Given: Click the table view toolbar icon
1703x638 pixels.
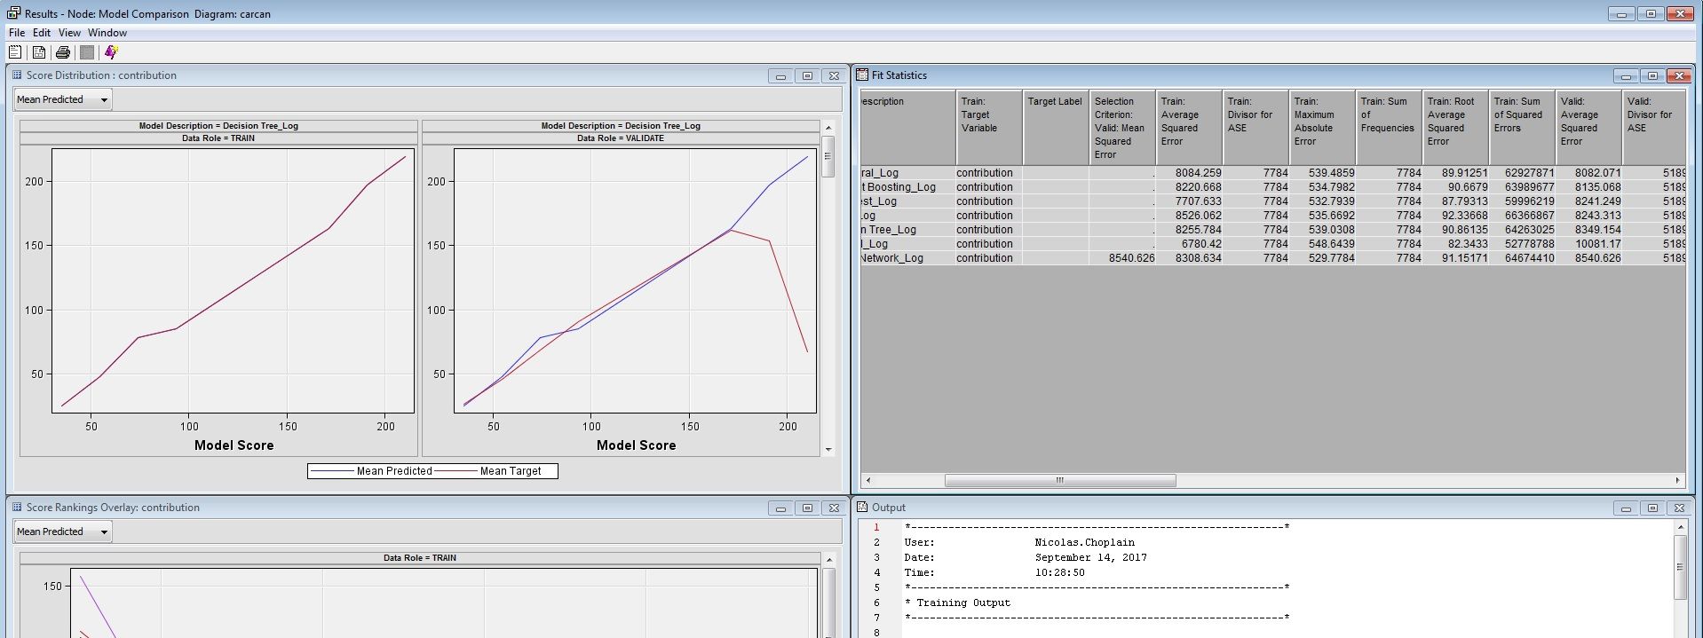Looking at the screenshot, I should click(x=39, y=52).
